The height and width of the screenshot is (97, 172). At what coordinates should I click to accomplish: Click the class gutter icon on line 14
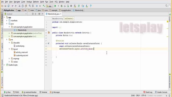[x=49, y=33]
